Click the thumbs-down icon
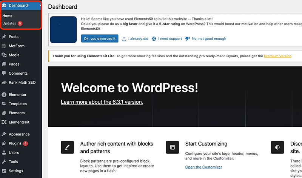Viewport: 302px width, 178px height. (187, 39)
